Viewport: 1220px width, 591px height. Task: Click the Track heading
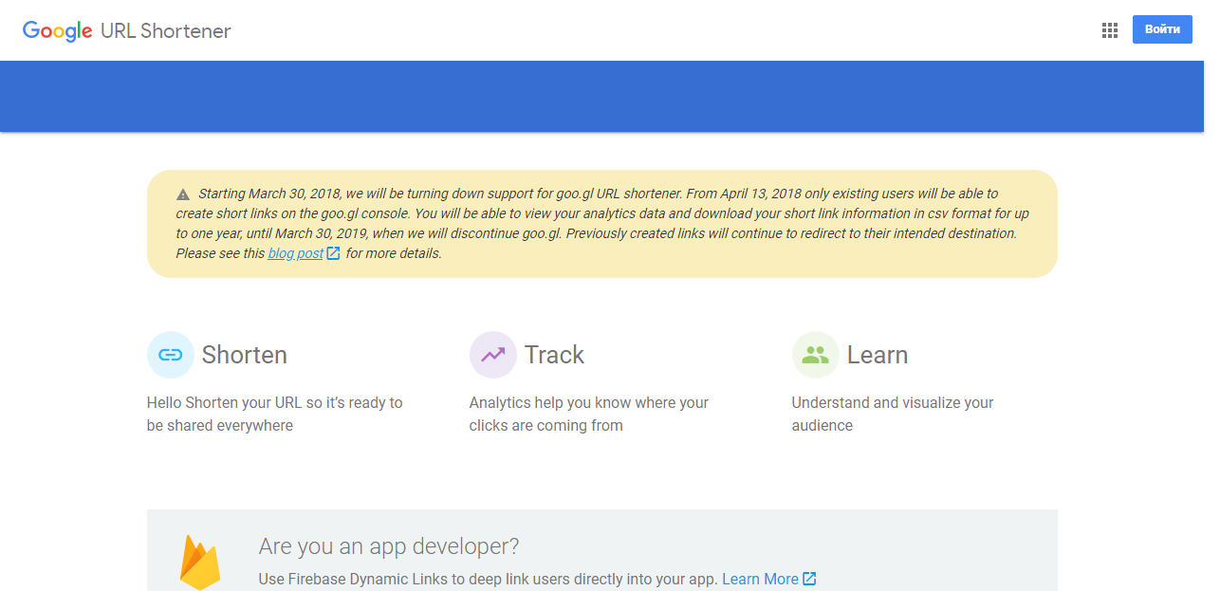click(x=554, y=355)
